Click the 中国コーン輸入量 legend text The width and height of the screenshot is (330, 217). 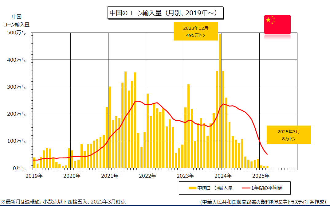215,188
